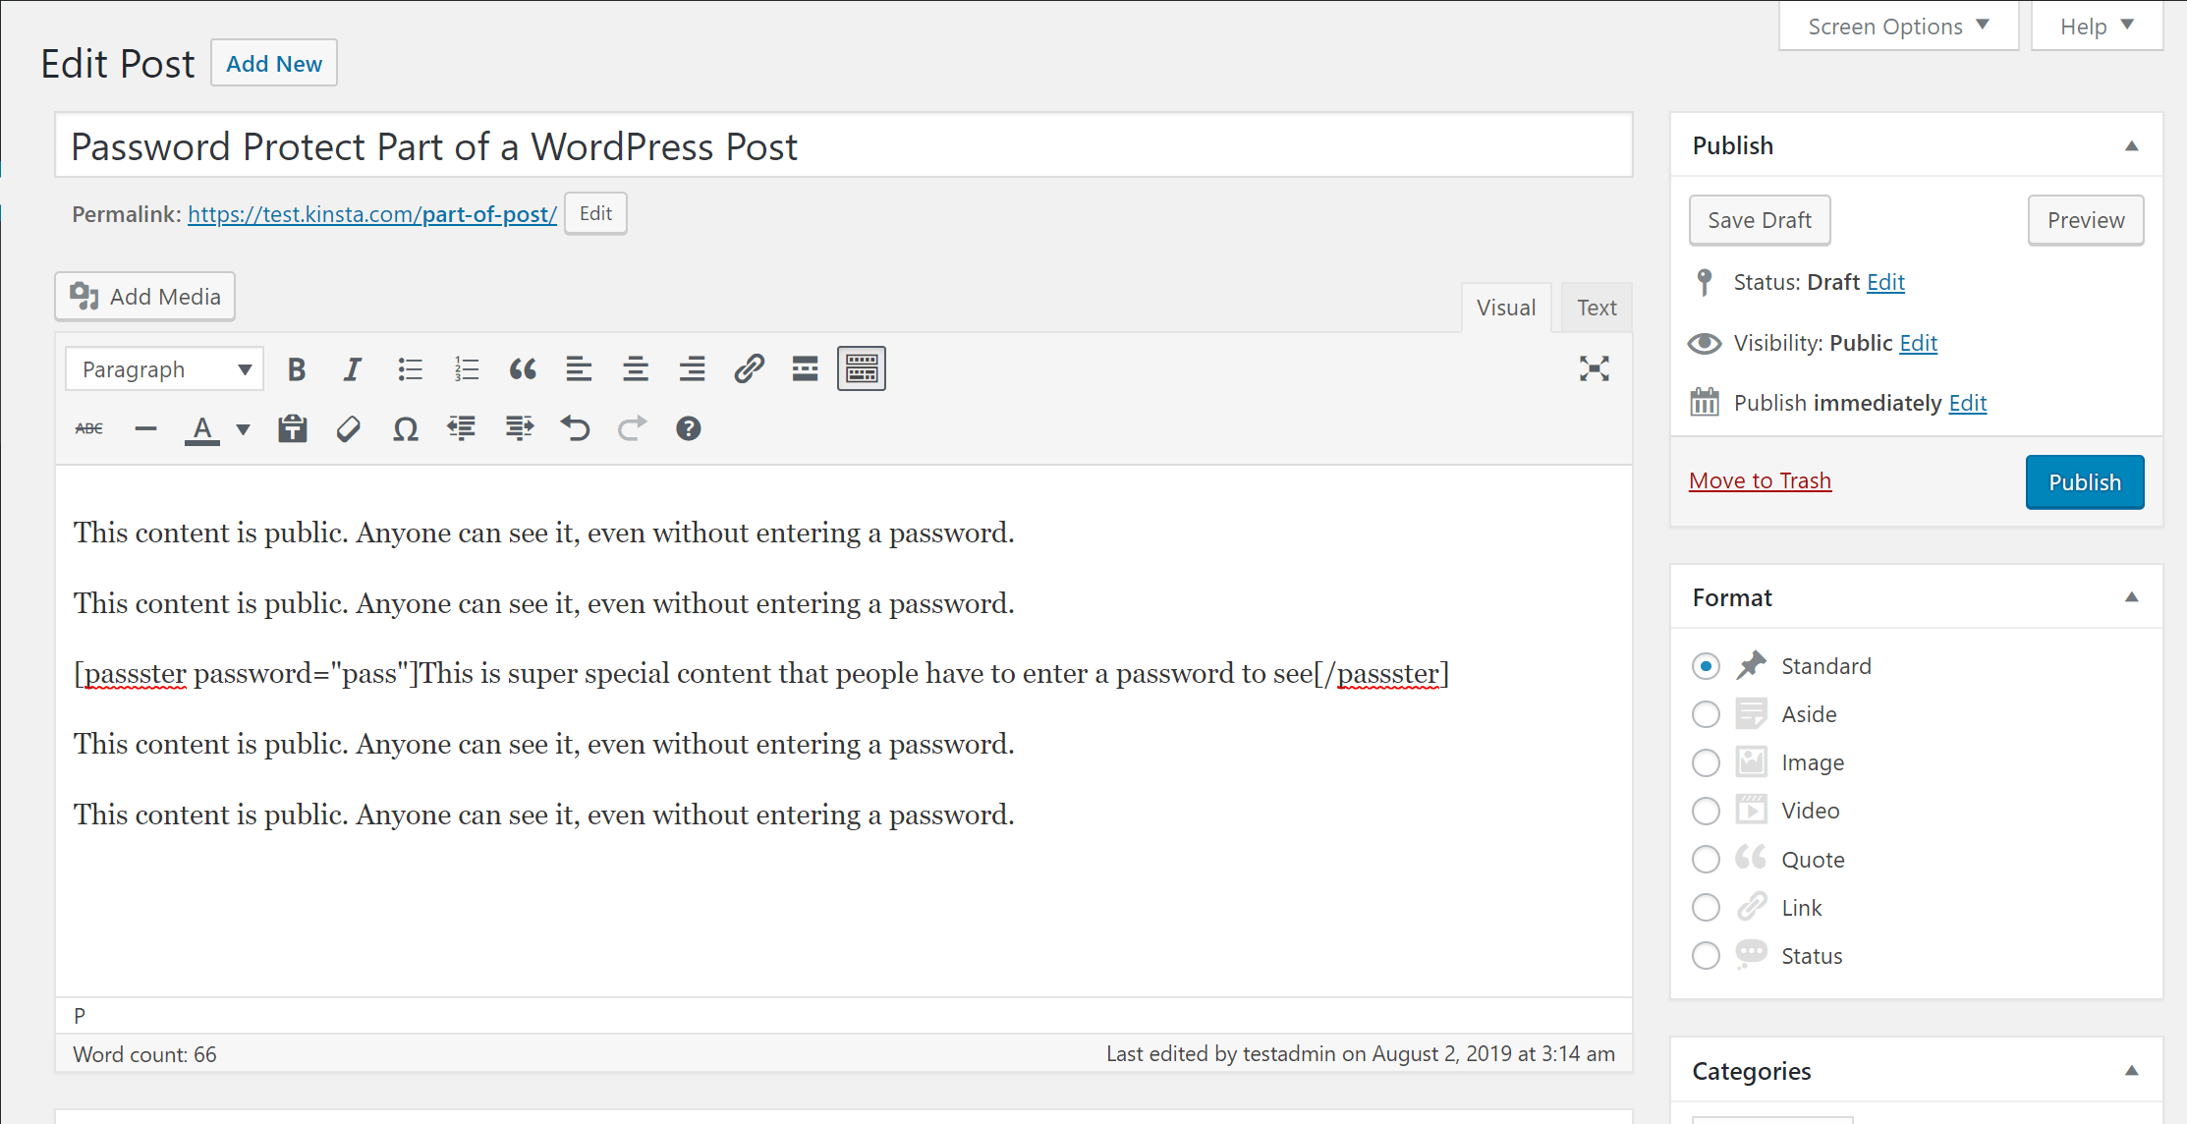Click the Save Draft button
This screenshot has height=1124, width=2187.
point(1759,219)
